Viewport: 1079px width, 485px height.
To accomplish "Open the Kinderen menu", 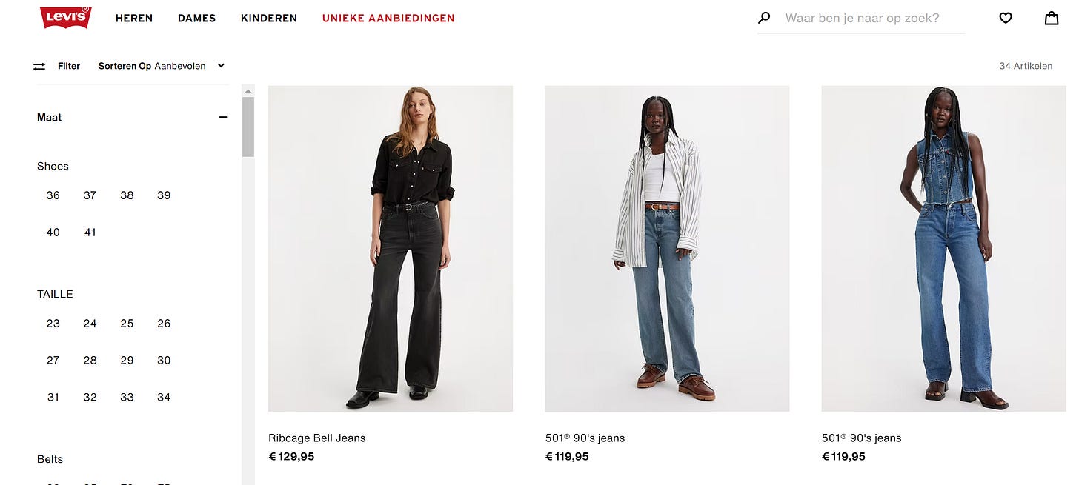I will (269, 18).
